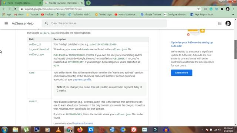237x133 pixels.
Task: Open the Gmail bookmark
Action: click(19, 14)
